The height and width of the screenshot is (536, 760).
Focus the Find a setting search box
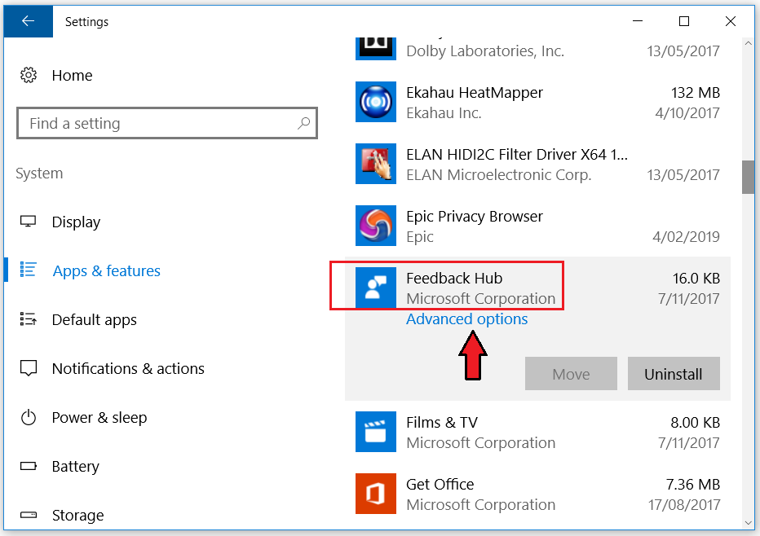166,123
